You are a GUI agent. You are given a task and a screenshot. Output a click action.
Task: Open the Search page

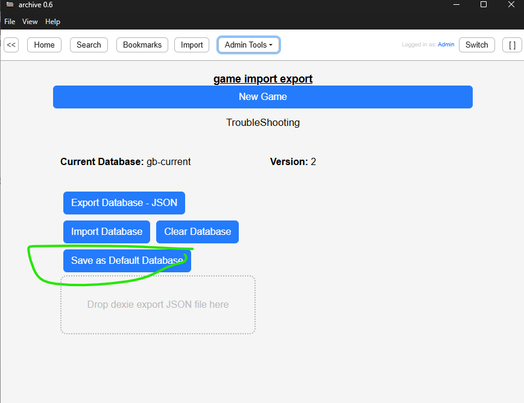tap(89, 45)
